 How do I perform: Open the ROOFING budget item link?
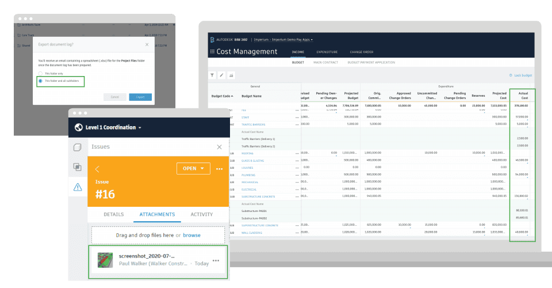[x=247, y=153]
